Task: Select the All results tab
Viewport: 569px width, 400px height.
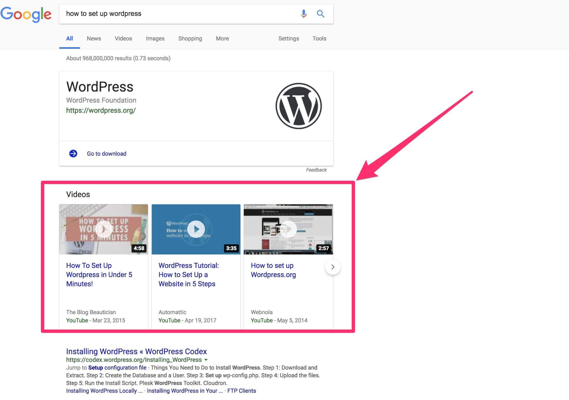Action: [x=69, y=38]
